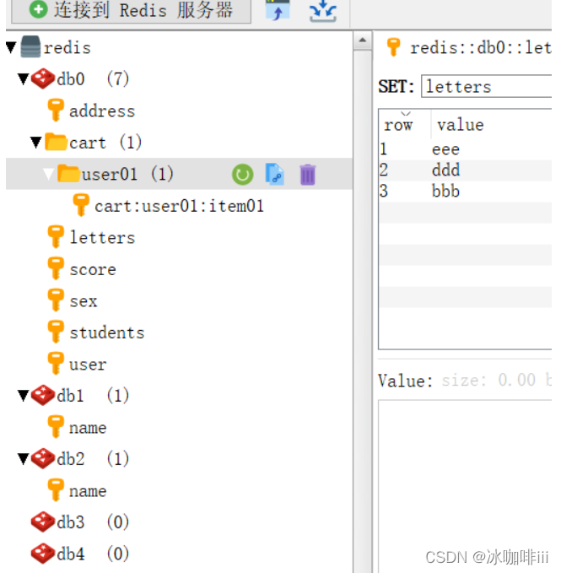
Task: Open the name key under db1
Action: point(88,428)
